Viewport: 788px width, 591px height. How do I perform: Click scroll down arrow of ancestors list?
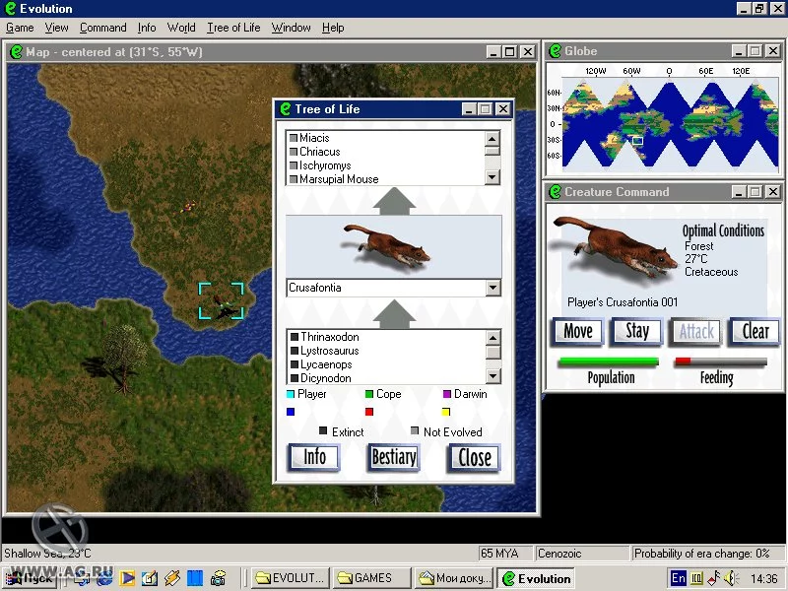(493, 376)
